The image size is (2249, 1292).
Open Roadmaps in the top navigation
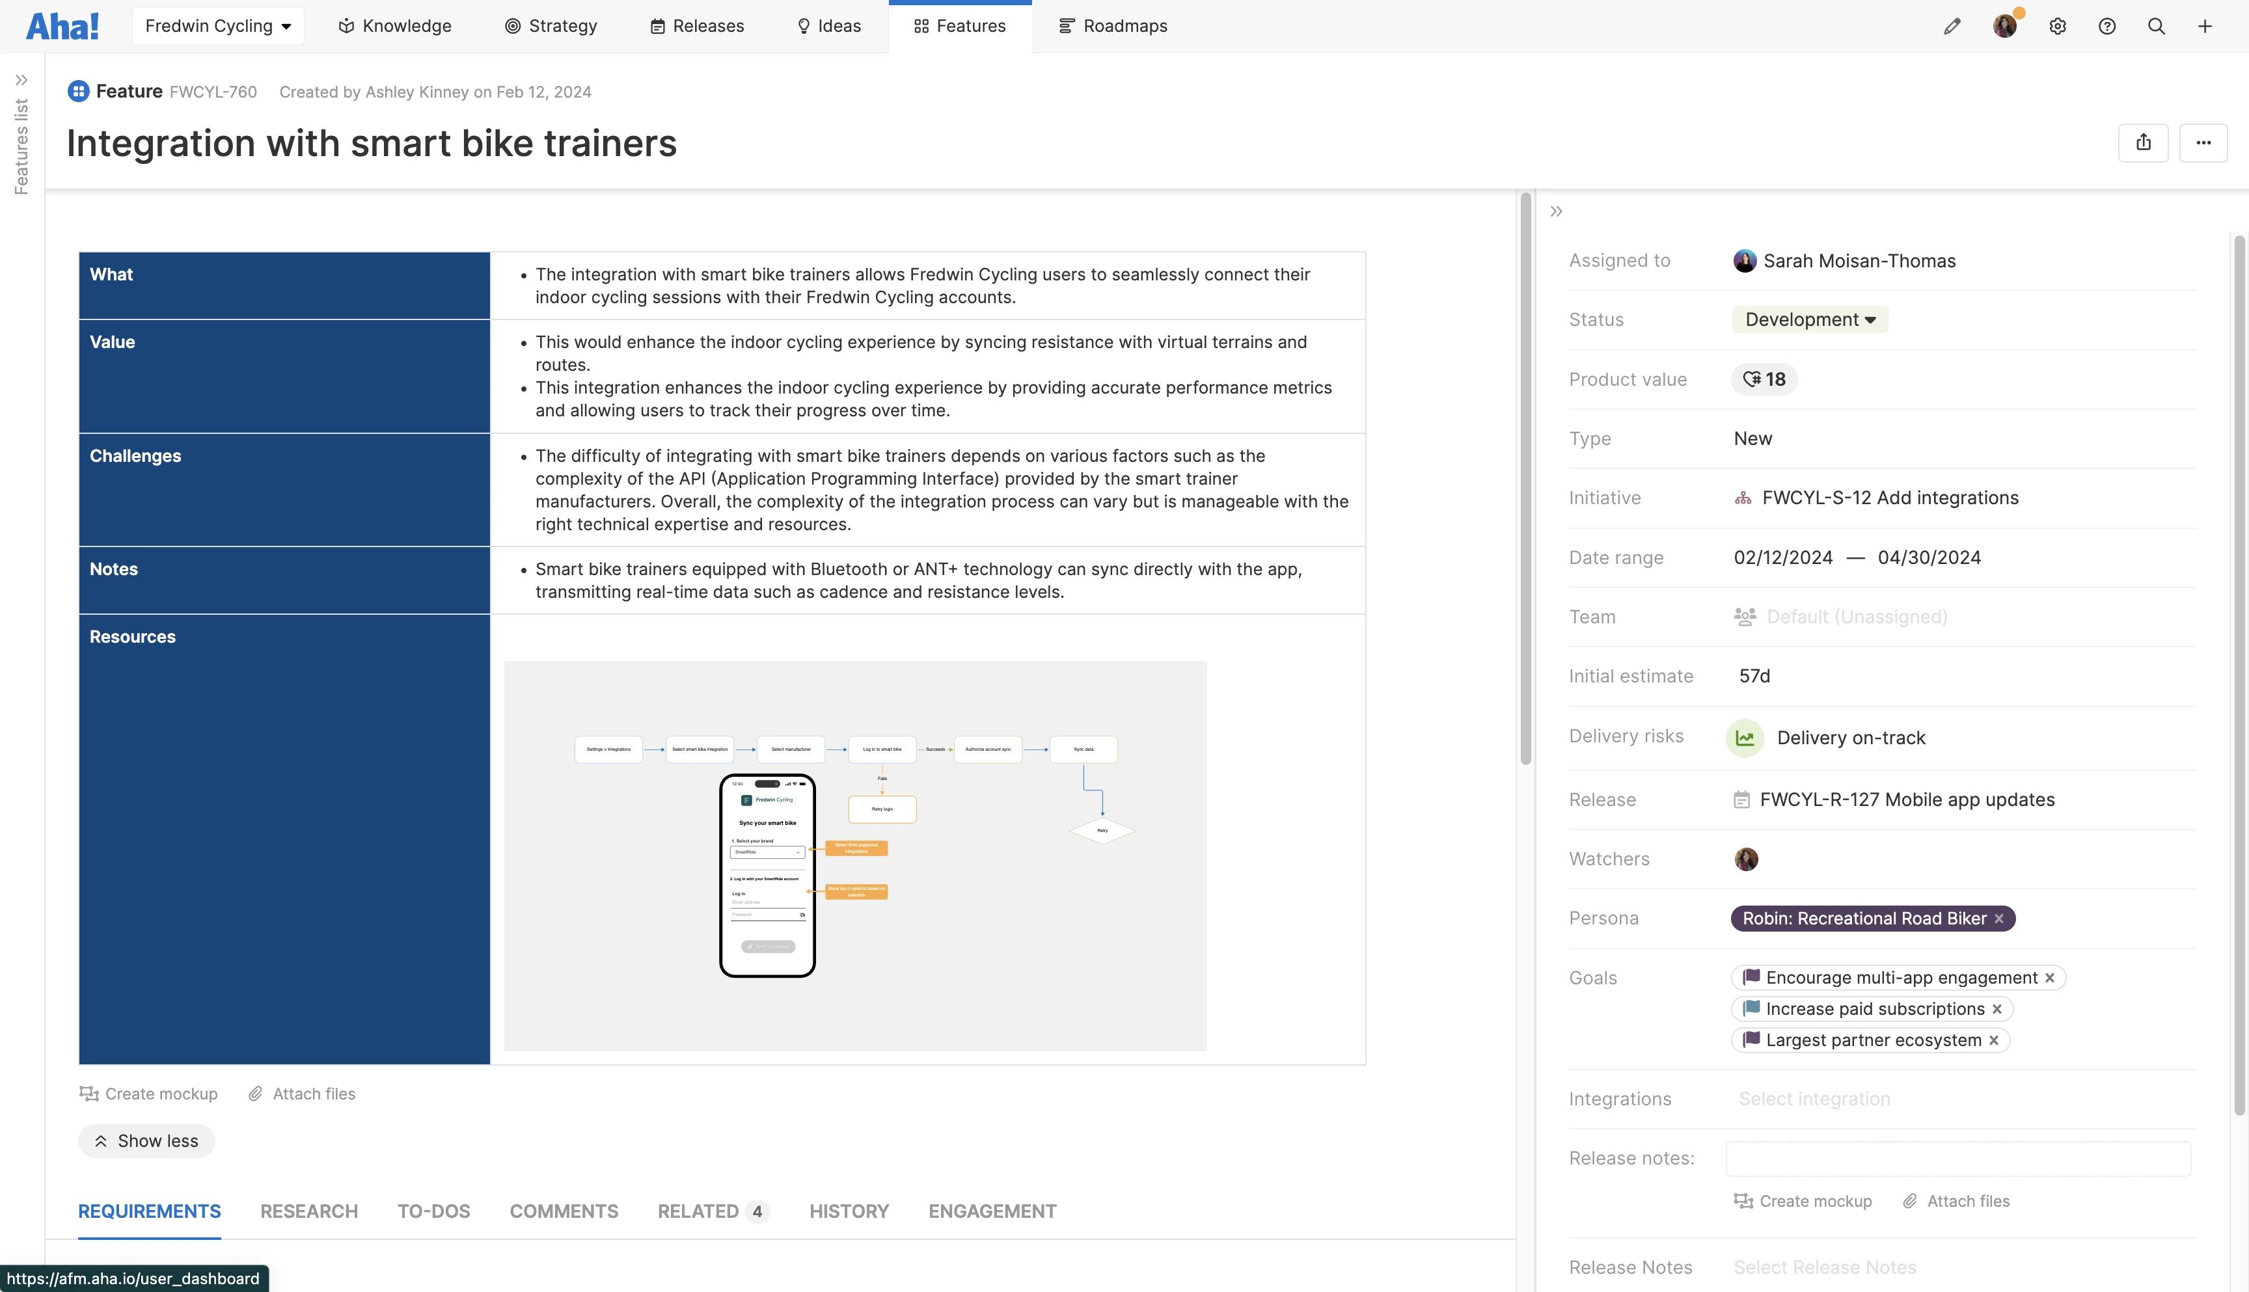pos(1112,26)
